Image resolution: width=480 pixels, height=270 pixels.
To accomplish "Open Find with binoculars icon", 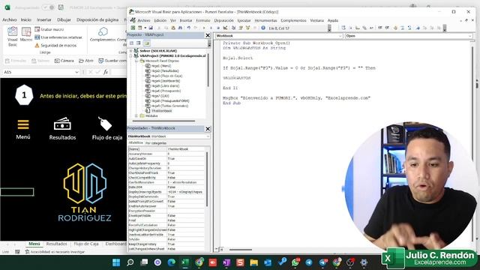I will (180, 28).
